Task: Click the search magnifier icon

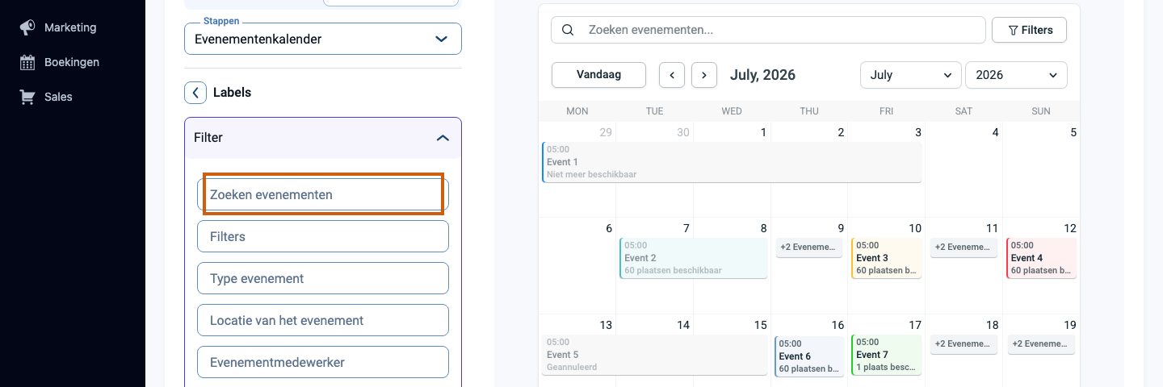Action: tap(568, 30)
